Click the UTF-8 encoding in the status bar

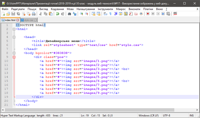point(167,115)
